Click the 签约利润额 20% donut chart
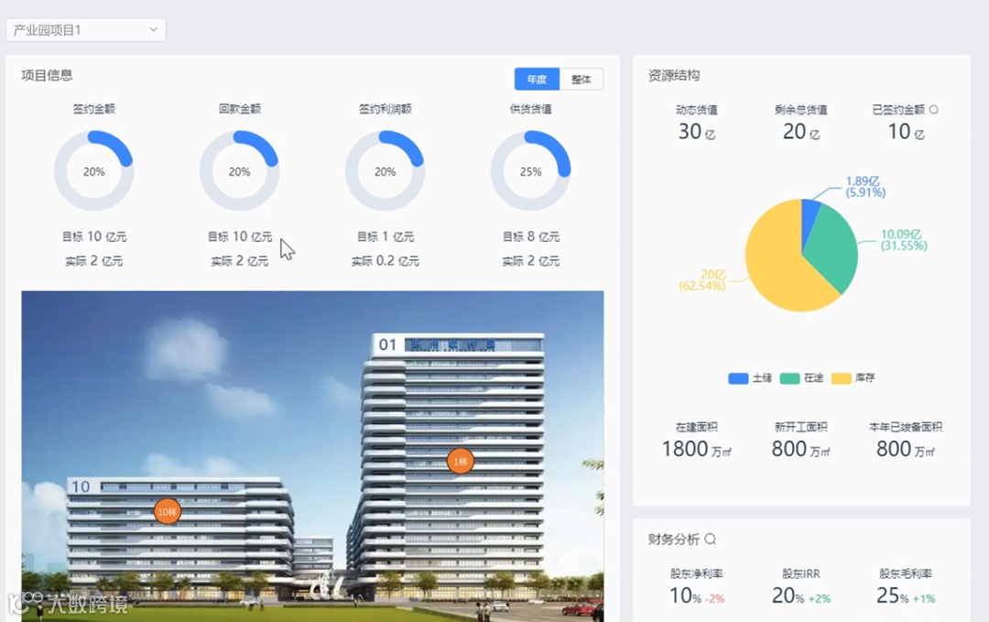The image size is (989, 622). click(385, 171)
